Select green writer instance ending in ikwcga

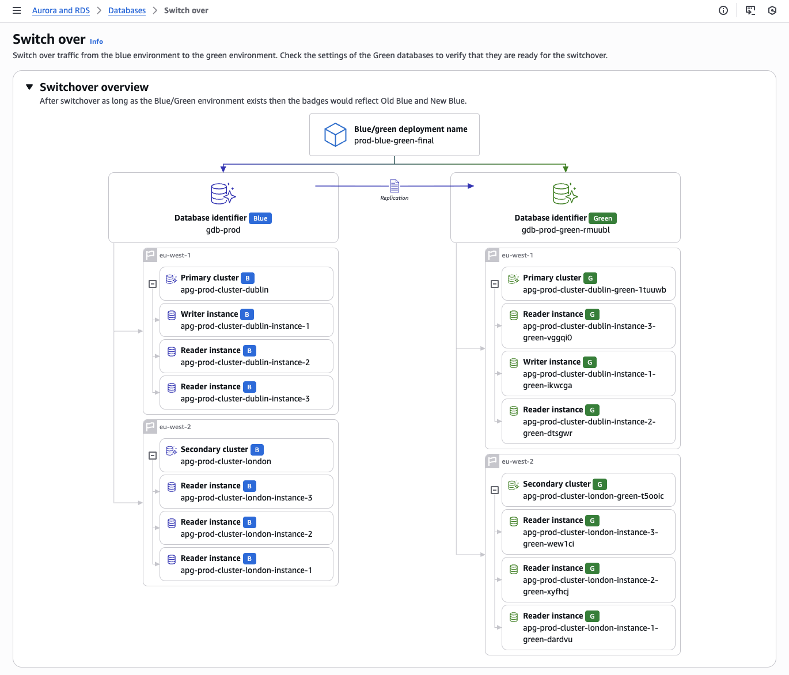tap(588, 373)
